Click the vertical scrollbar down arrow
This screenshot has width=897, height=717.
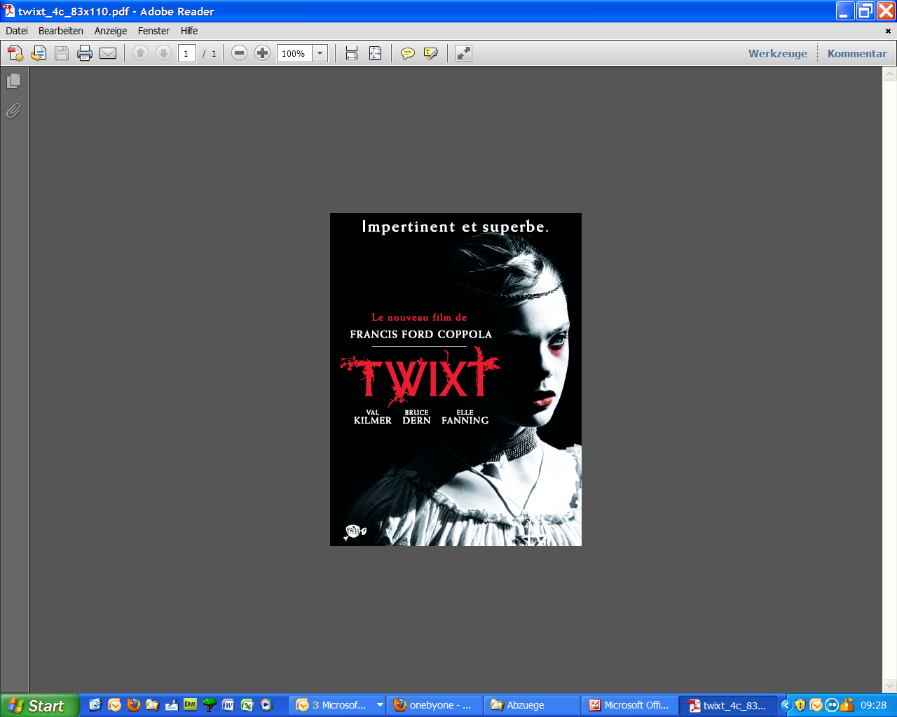coord(889,686)
